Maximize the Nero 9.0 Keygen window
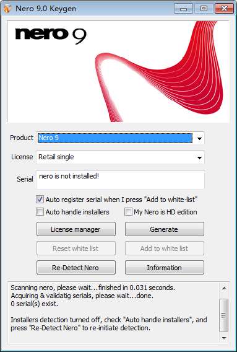 (x=204, y=9)
